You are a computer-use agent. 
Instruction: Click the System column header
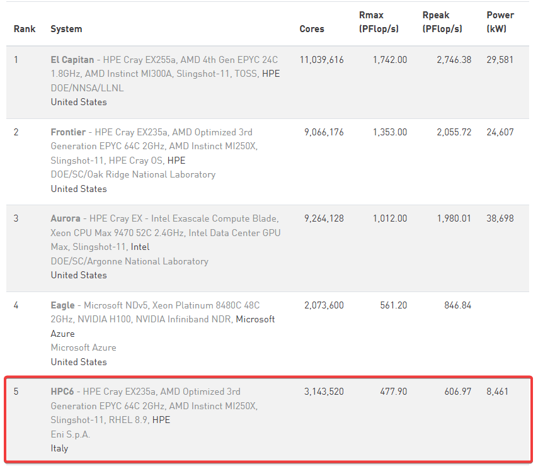point(66,29)
